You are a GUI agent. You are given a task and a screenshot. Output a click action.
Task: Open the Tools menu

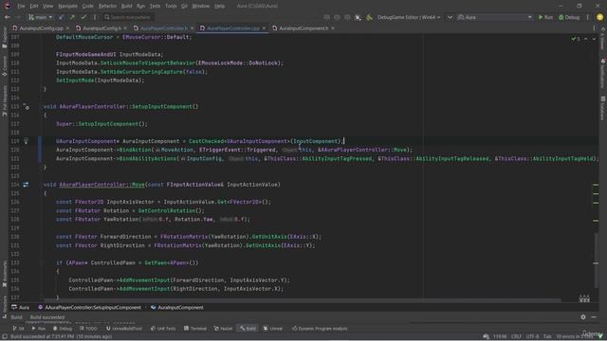[x=171, y=7]
